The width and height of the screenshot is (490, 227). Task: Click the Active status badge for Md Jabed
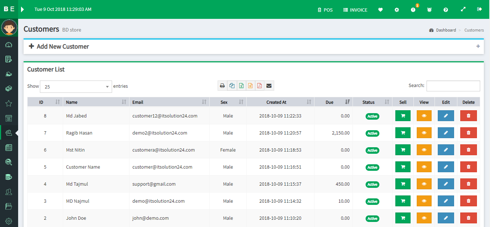click(372, 116)
